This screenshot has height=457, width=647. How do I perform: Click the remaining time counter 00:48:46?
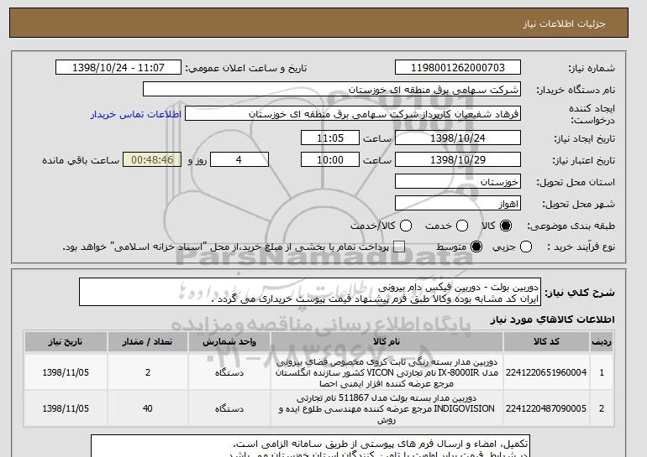(x=152, y=160)
